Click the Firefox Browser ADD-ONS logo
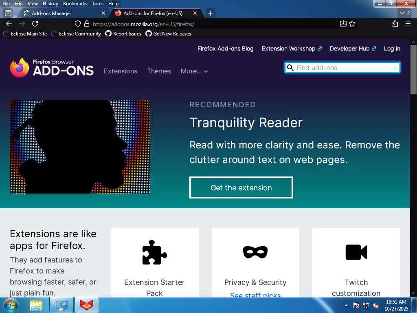Viewport: 417px width, 313px height. tap(52, 68)
